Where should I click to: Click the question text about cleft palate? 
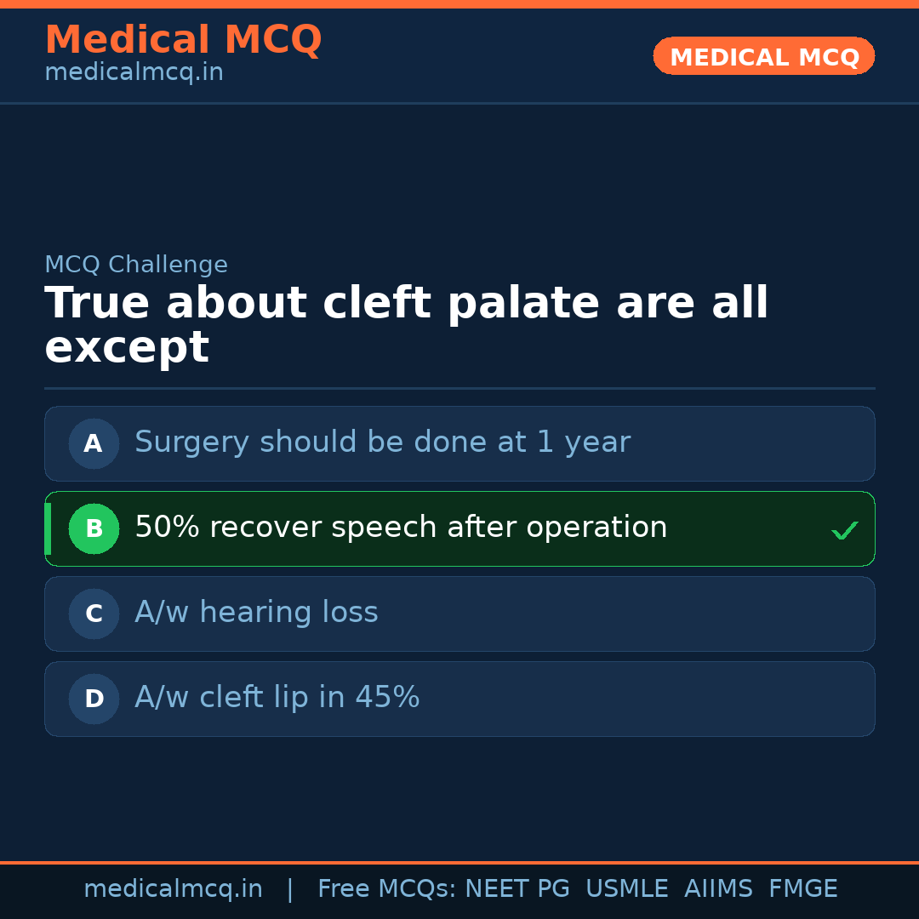click(x=406, y=325)
